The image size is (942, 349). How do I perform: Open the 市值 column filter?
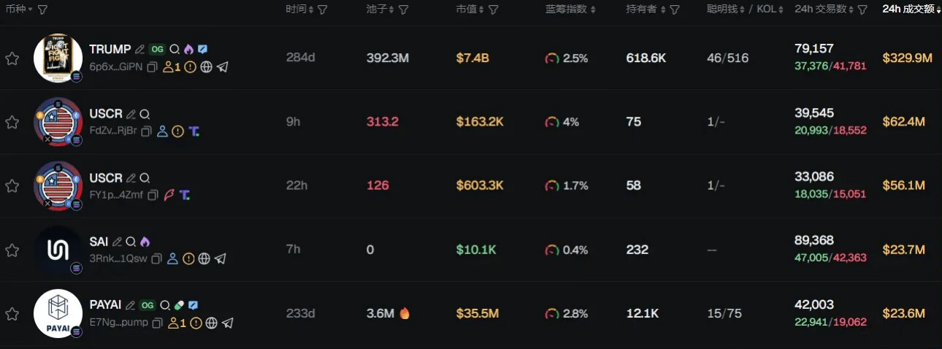point(494,9)
